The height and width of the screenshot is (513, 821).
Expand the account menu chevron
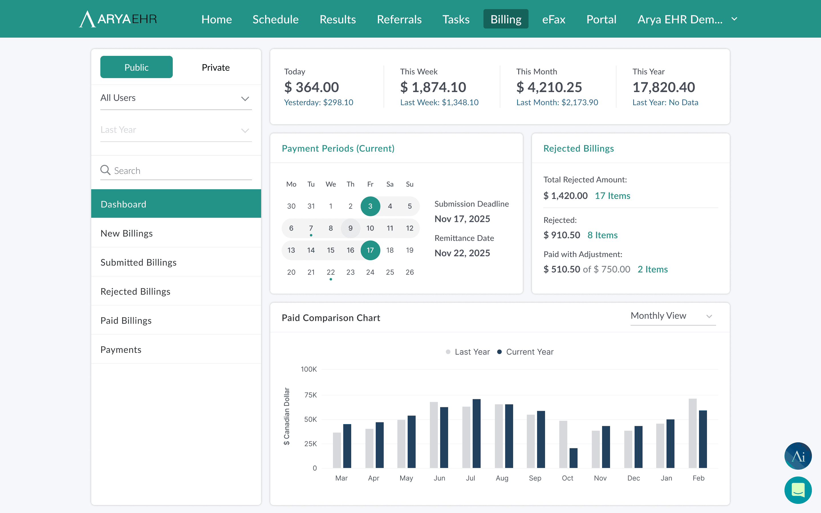pos(735,19)
